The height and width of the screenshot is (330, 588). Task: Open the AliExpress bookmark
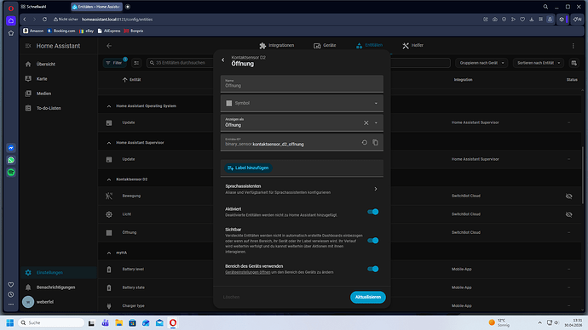click(109, 31)
